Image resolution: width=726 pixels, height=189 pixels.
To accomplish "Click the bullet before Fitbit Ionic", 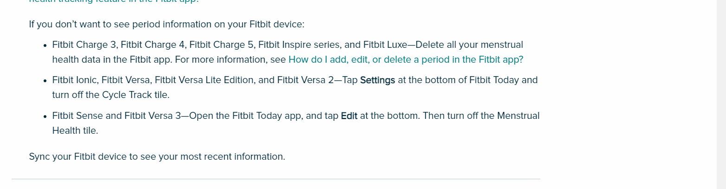I will pyautogui.click(x=45, y=81).
